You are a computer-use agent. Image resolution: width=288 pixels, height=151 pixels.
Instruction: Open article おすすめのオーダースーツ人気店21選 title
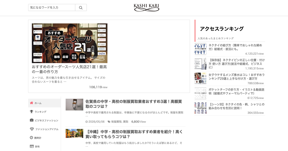[69, 69]
